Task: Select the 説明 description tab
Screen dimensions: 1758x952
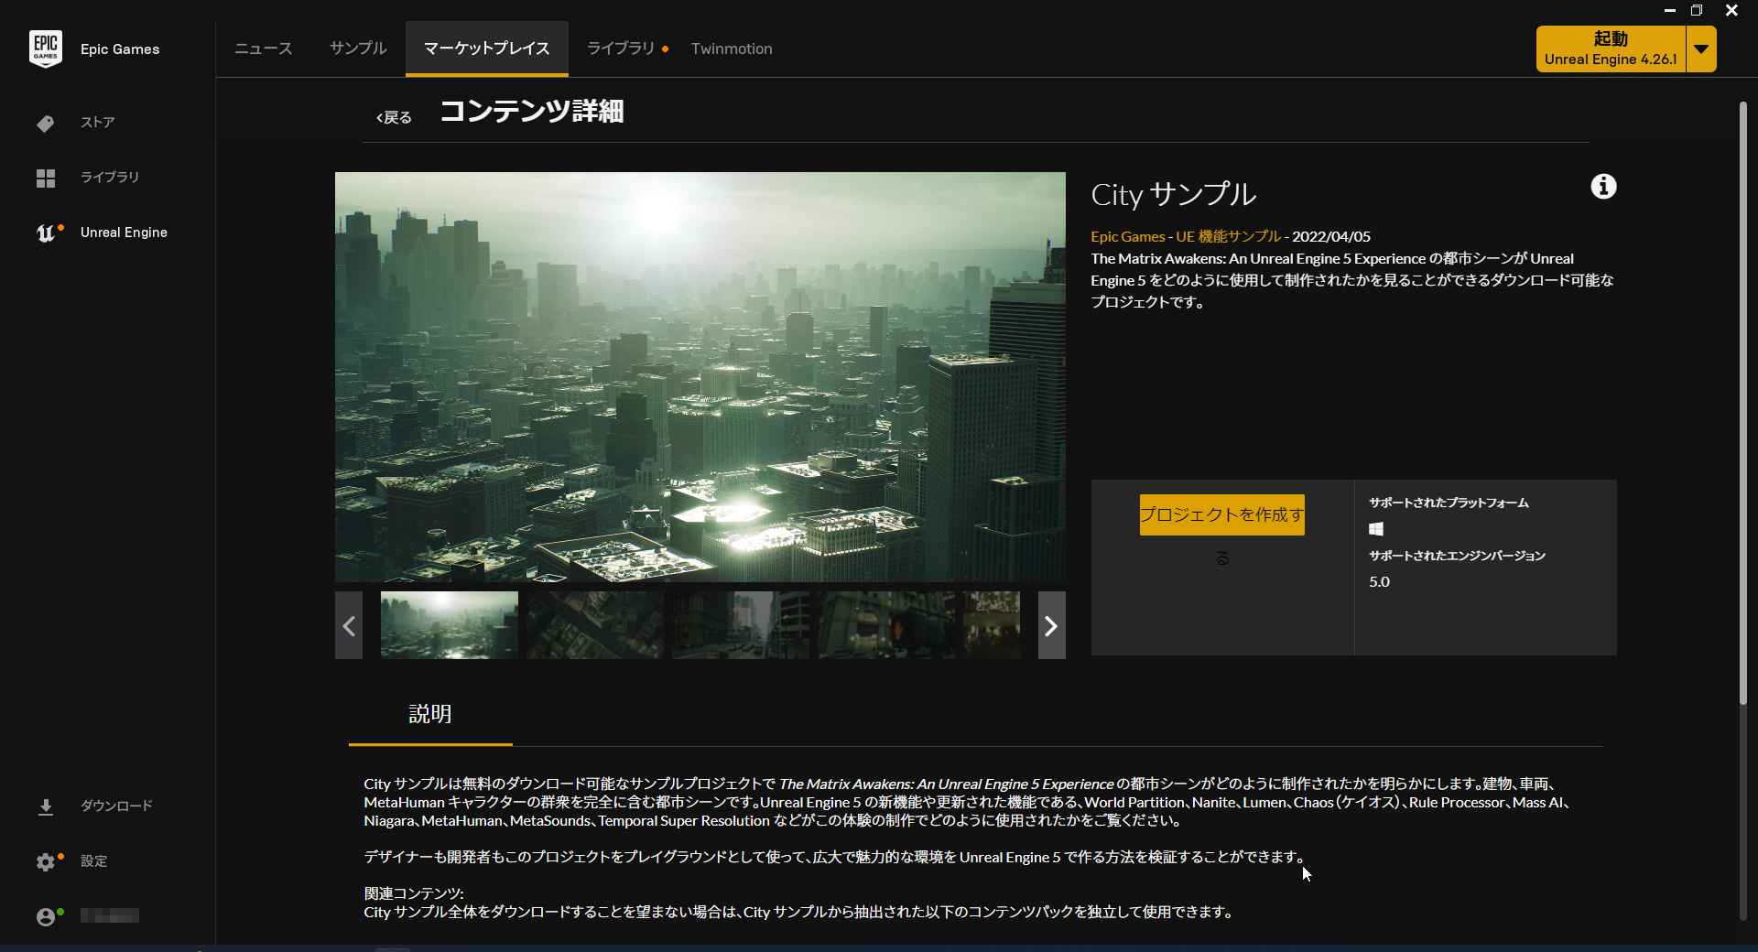Action: [430, 714]
